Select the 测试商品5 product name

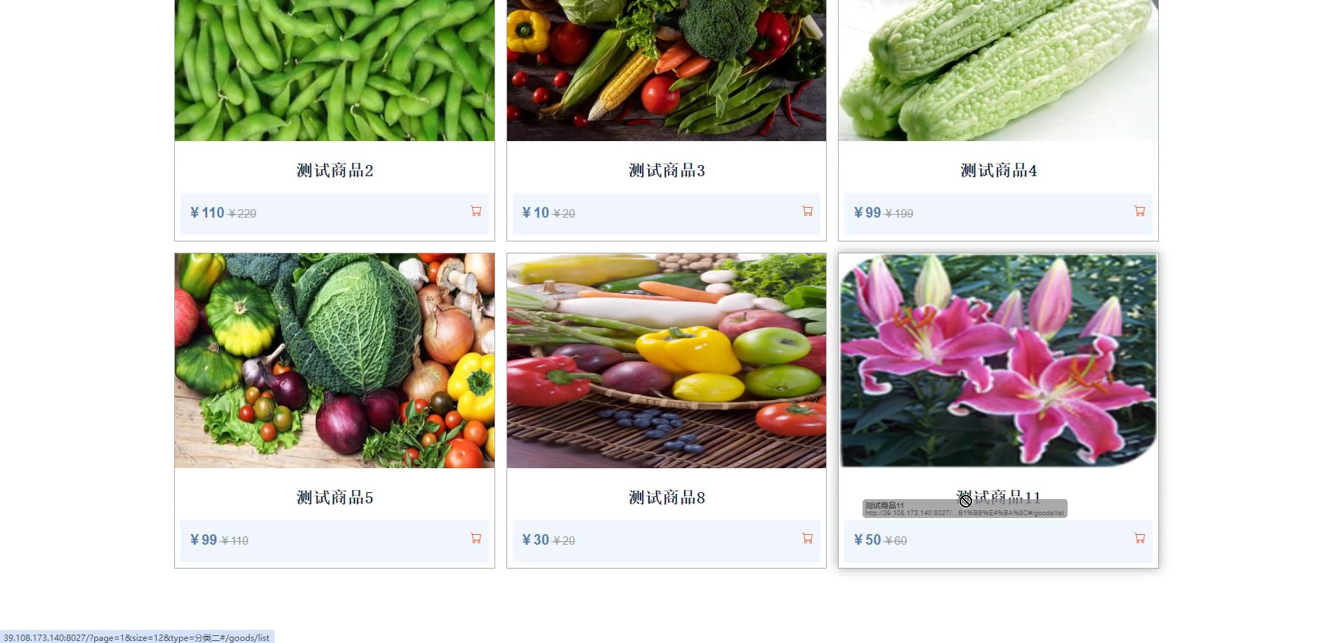[335, 498]
